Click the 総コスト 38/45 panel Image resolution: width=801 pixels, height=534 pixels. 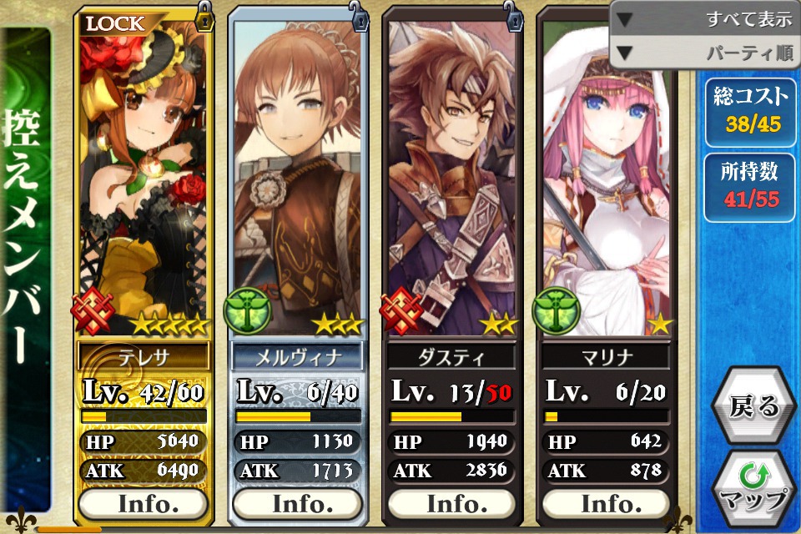click(x=750, y=112)
